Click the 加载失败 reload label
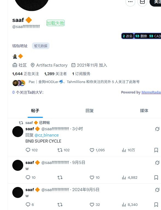The height and width of the screenshot is (210, 161). click(55, 23)
